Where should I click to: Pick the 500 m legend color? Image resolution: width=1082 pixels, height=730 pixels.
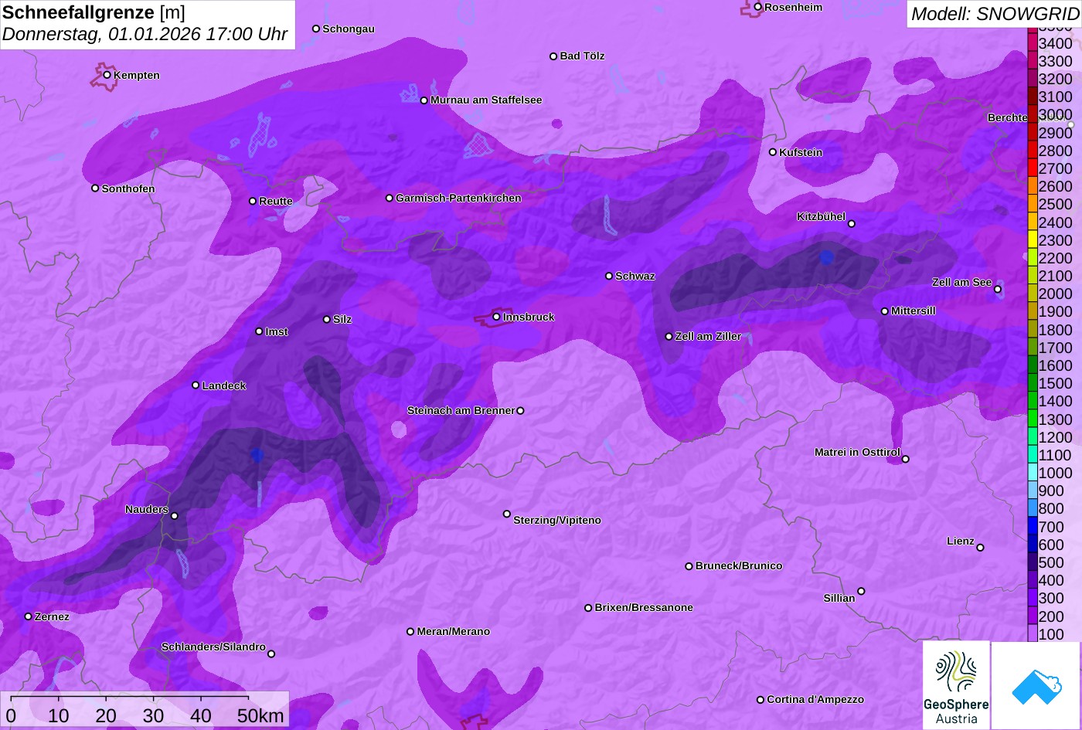pos(1033,562)
